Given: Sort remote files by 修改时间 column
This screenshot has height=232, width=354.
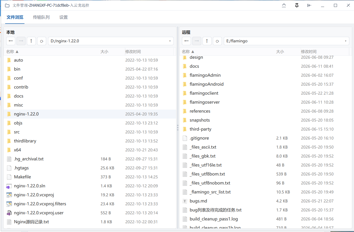Looking at the screenshot, I should pyautogui.click(x=309, y=52).
